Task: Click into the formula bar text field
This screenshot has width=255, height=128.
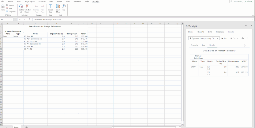Action: [142, 19]
